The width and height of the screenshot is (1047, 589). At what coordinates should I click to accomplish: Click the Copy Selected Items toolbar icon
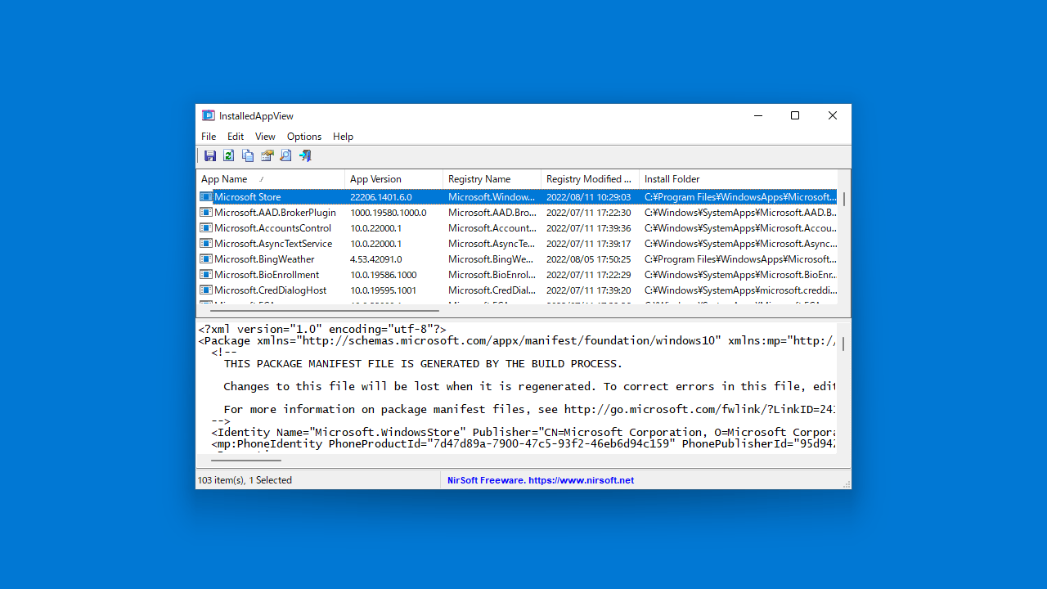[248, 155]
